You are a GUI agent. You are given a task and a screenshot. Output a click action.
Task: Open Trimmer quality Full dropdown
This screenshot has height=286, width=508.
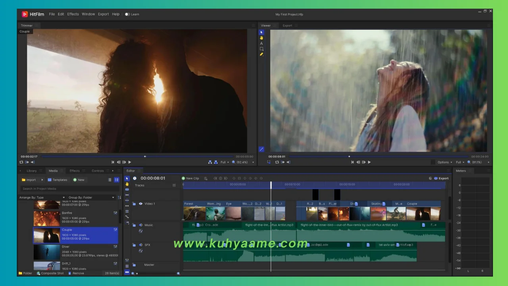click(x=225, y=162)
